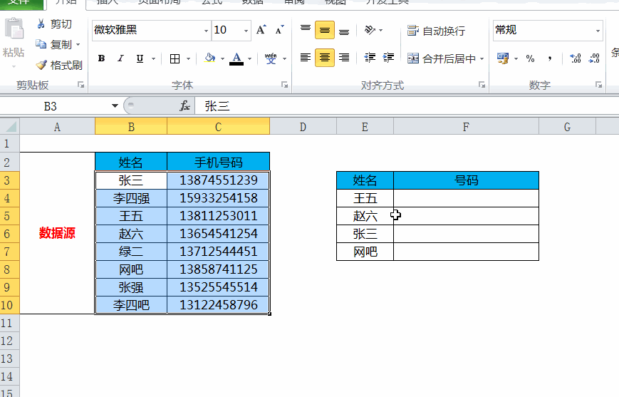
Task: Select cell containing 13811253011
Action: (218, 216)
